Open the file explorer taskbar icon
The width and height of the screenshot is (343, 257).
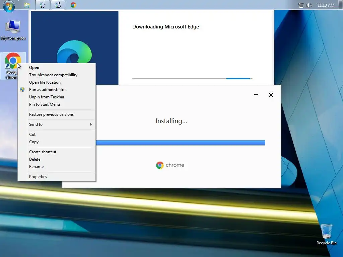coord(27,5)
